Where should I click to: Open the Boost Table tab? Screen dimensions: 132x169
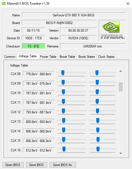67,57
